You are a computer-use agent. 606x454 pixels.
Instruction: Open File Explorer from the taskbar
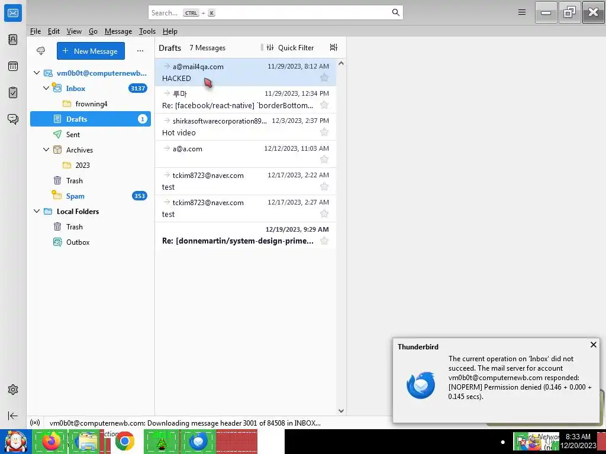click(x=88, y=441)
